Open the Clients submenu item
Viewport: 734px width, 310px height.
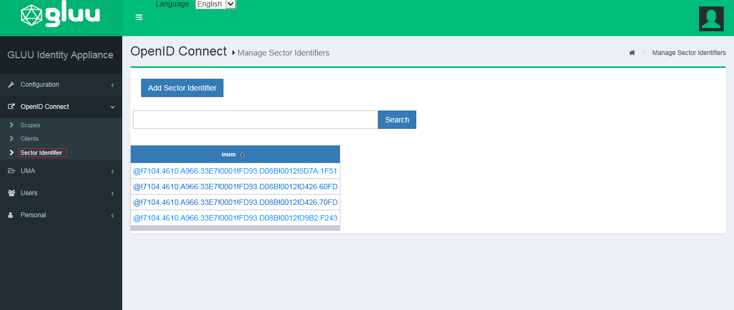pyautogui.click(x=30, y=139)
